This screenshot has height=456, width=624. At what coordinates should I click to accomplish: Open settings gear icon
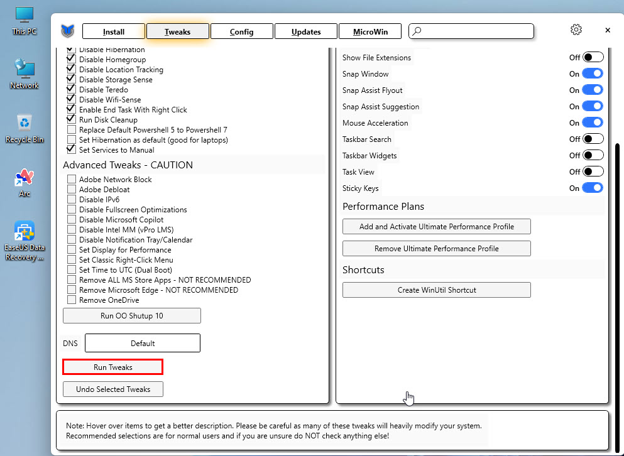576,30
